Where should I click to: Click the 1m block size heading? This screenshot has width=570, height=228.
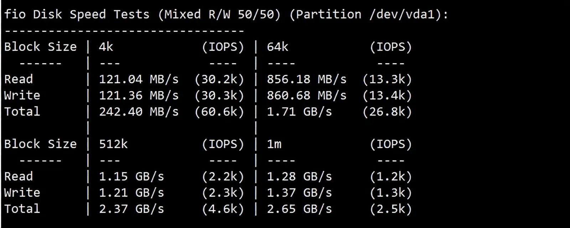pyautogui.click(x=274, y=144)
